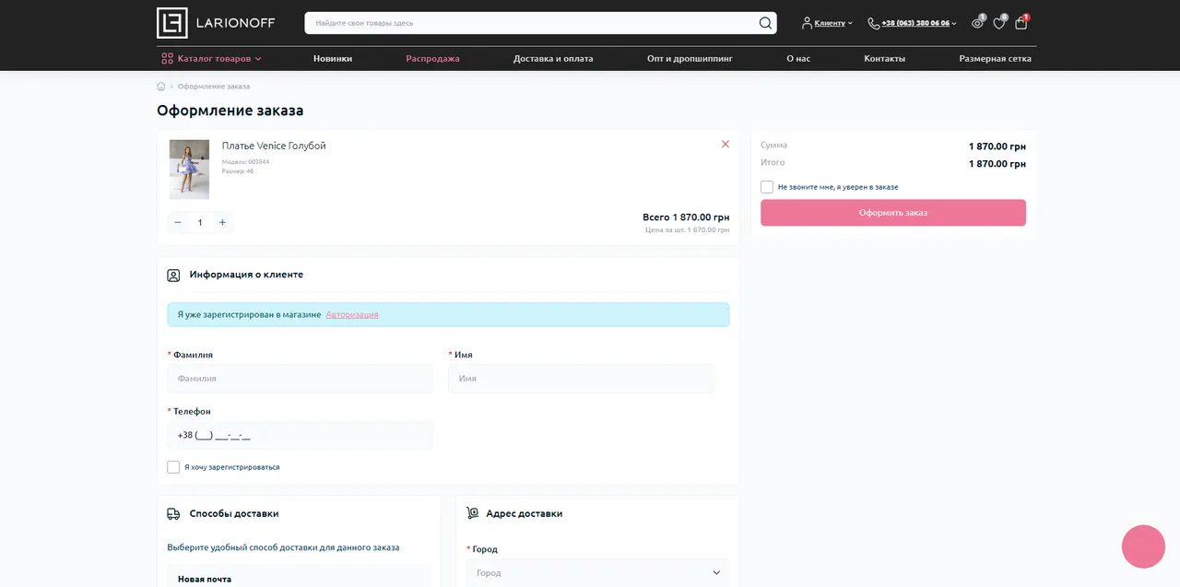This screenshot has width=1180, height=587.
Task: Follow the Авторизация link
Action: (x=352, y=314)
